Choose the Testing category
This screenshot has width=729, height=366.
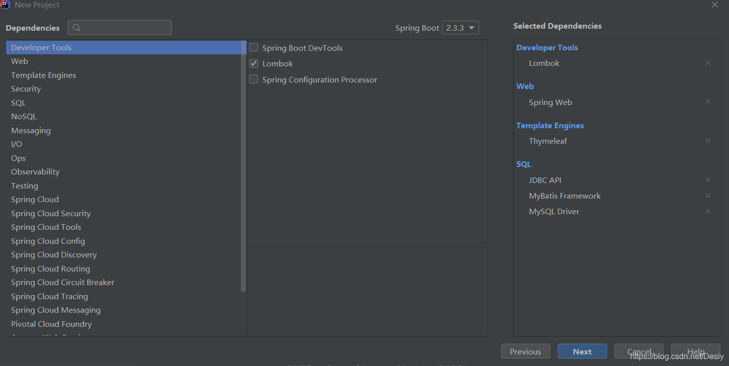[x=123, y=186]
